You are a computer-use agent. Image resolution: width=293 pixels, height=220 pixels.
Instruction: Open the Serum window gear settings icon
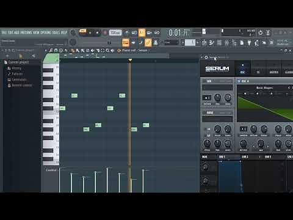(206, 57)
